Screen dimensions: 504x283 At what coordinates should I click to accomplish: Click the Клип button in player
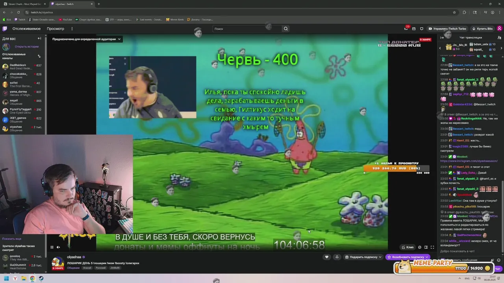tap(408, 247)
